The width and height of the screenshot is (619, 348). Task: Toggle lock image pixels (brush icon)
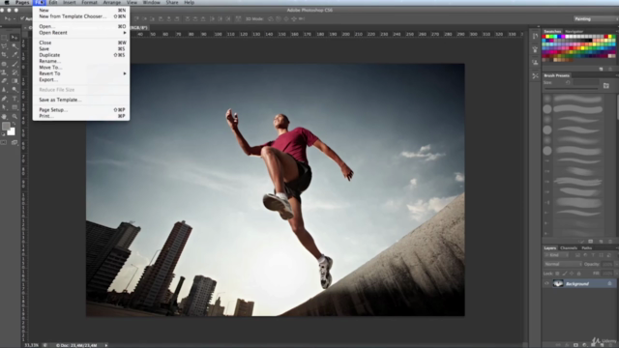point(565,274)
